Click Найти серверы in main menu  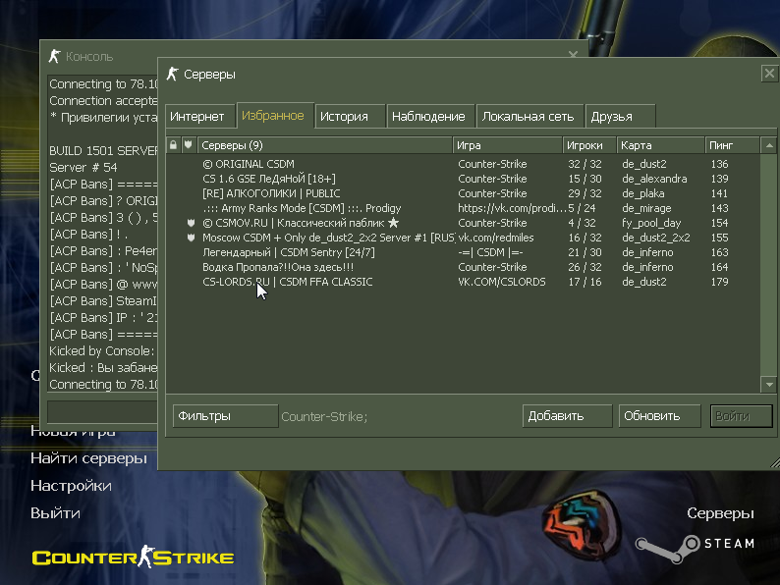(x=88, y=458)
